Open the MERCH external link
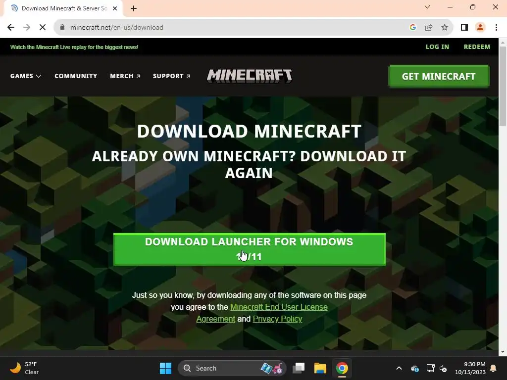Viewport: 507px width, 380px height. pos(125,76)
